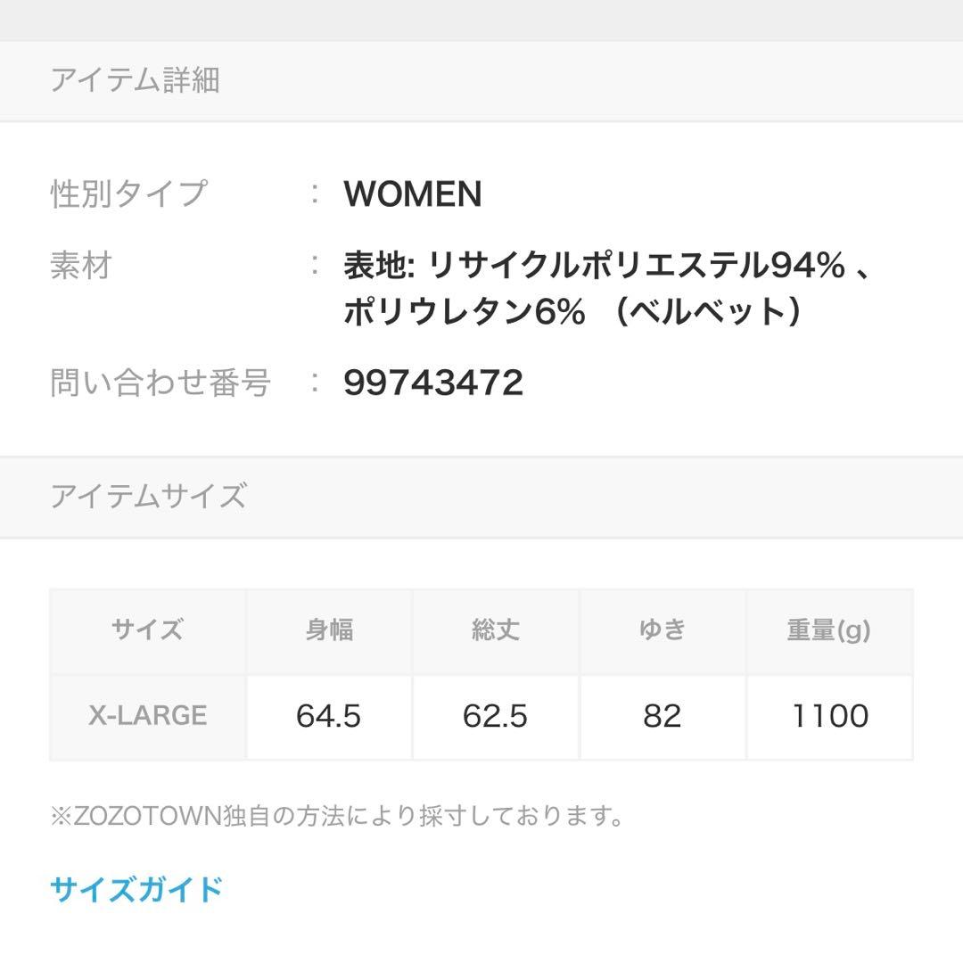Select the 性別タイプ label
Viewport: 963px width, 963px height.
[128, 193]
